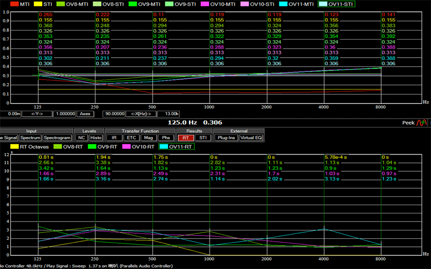Screen dimensions: 431x269
Task: Open the NC levels view
Action: tap(82, 137)
